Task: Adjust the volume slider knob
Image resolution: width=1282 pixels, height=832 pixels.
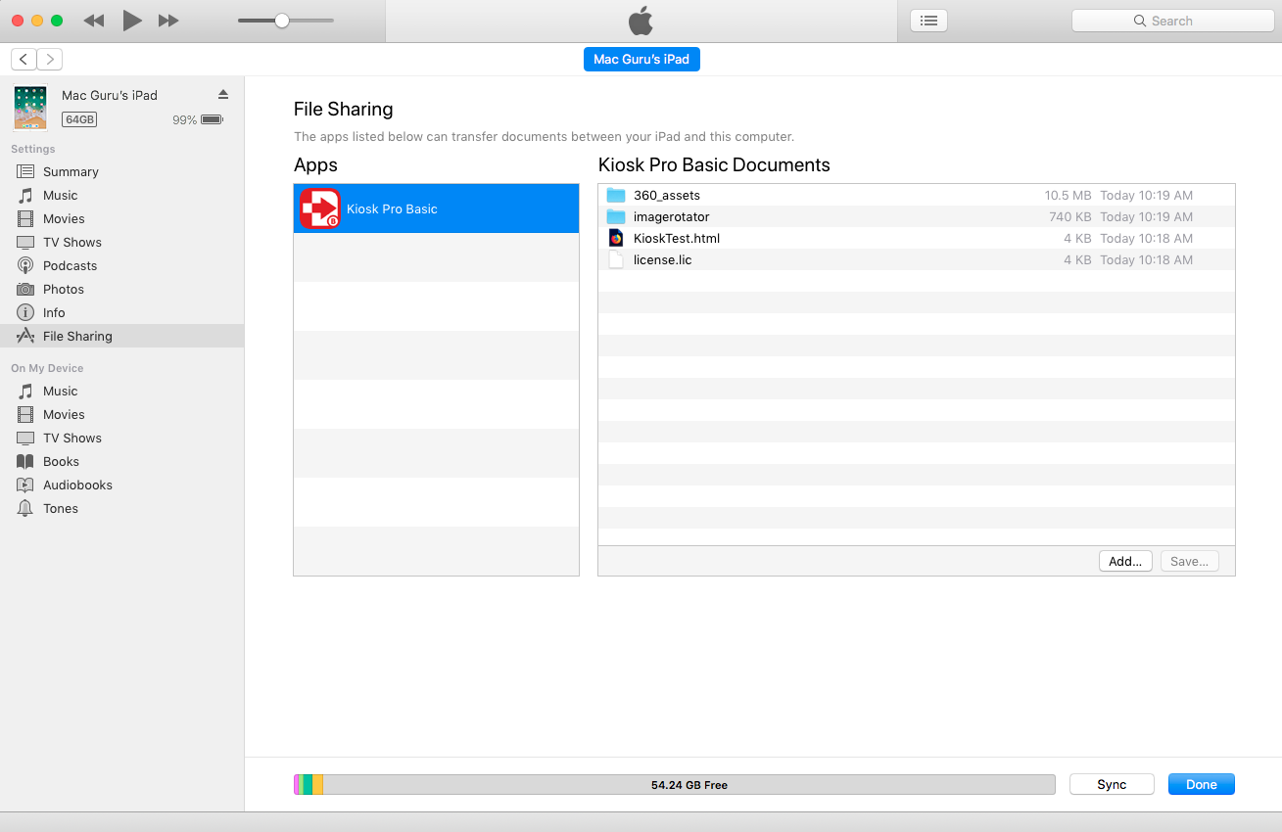Action: click(282, 21)
